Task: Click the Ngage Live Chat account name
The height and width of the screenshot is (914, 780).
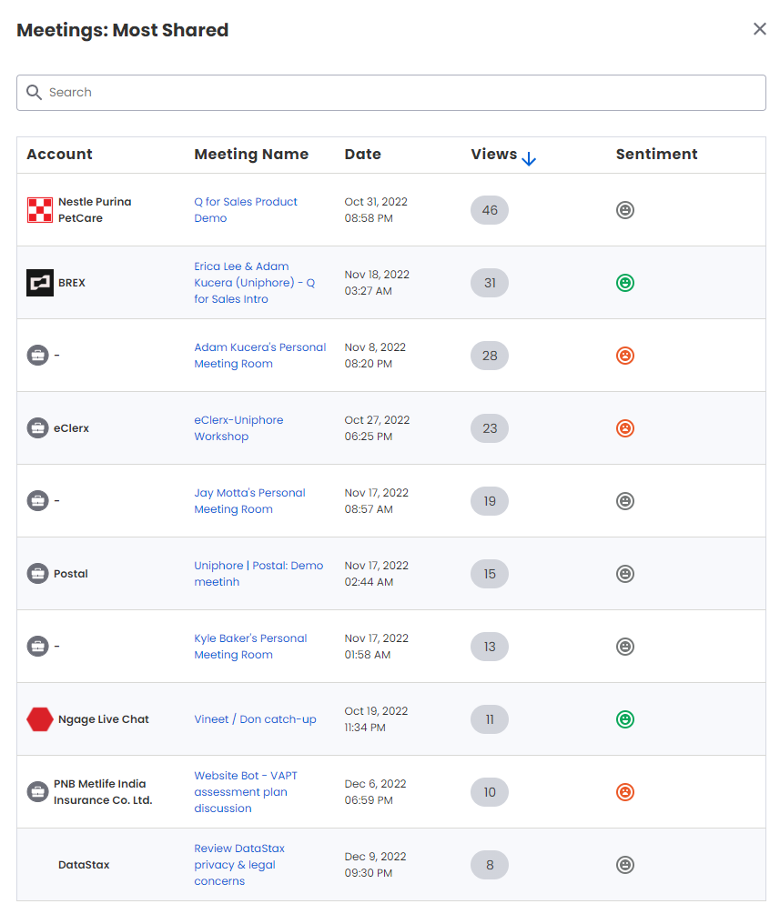Action: [x=103, y=719]
